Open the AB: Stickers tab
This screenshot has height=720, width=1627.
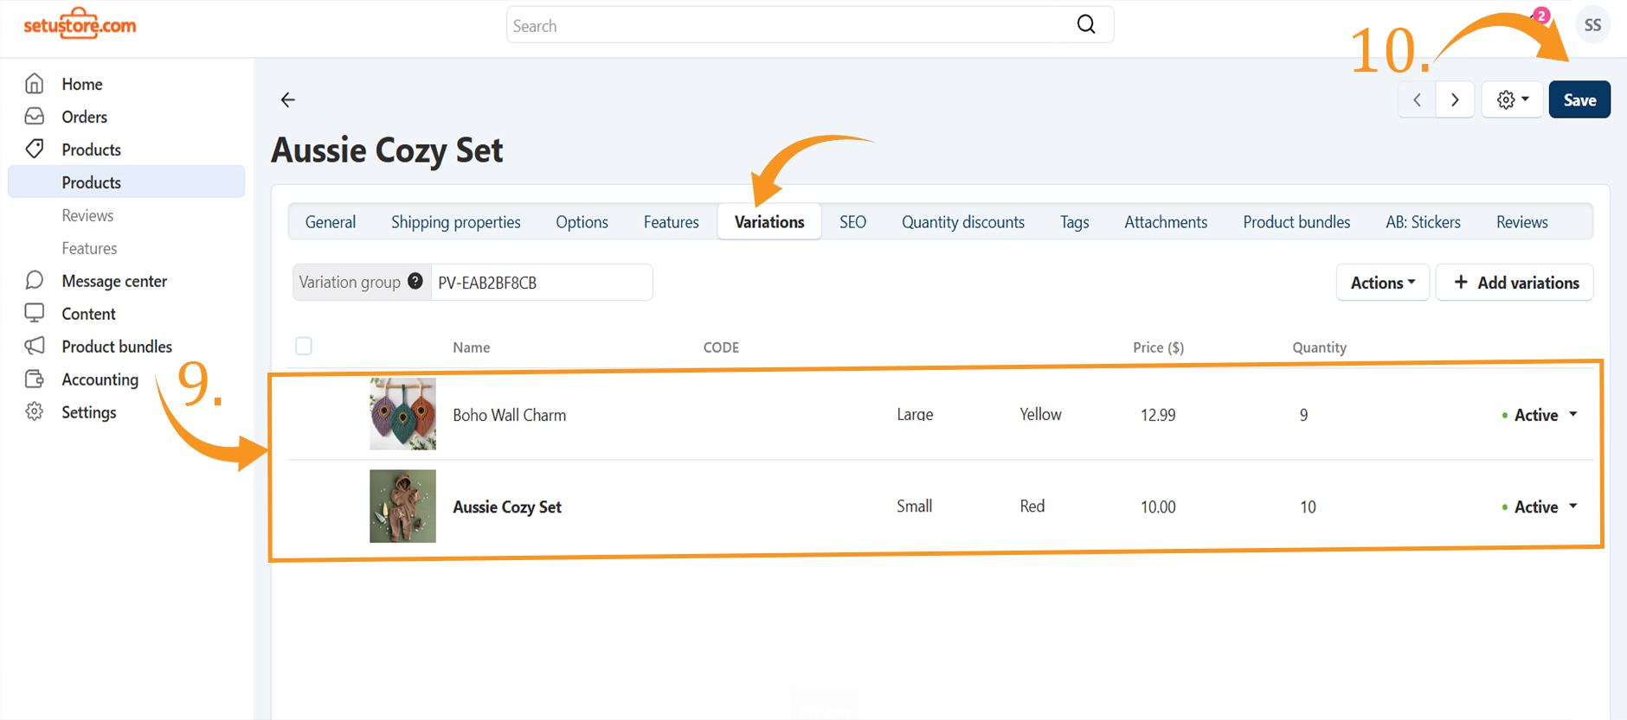click(x=1423, y=222)
